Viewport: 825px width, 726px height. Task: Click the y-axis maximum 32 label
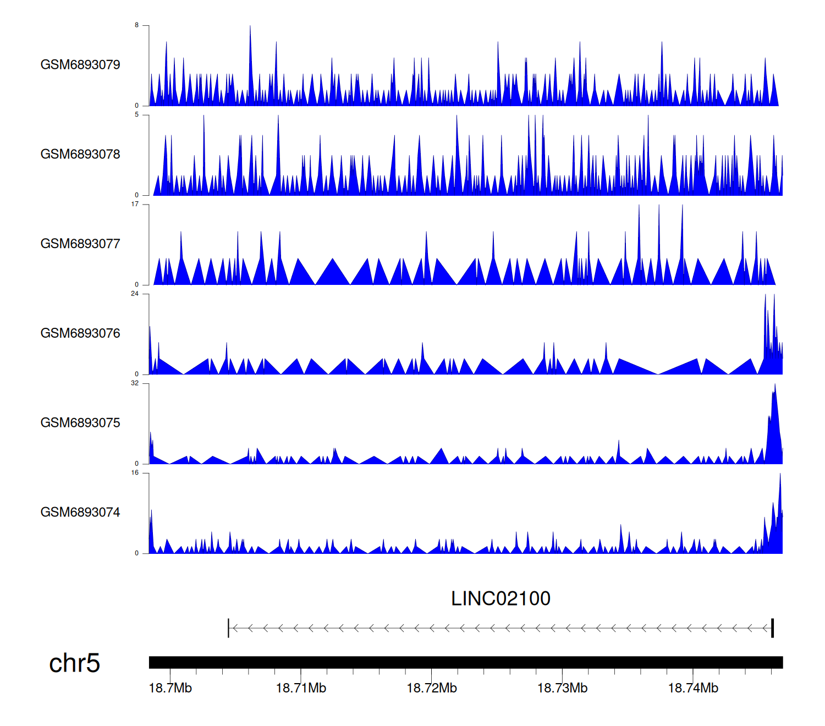(x=135, y=383)
